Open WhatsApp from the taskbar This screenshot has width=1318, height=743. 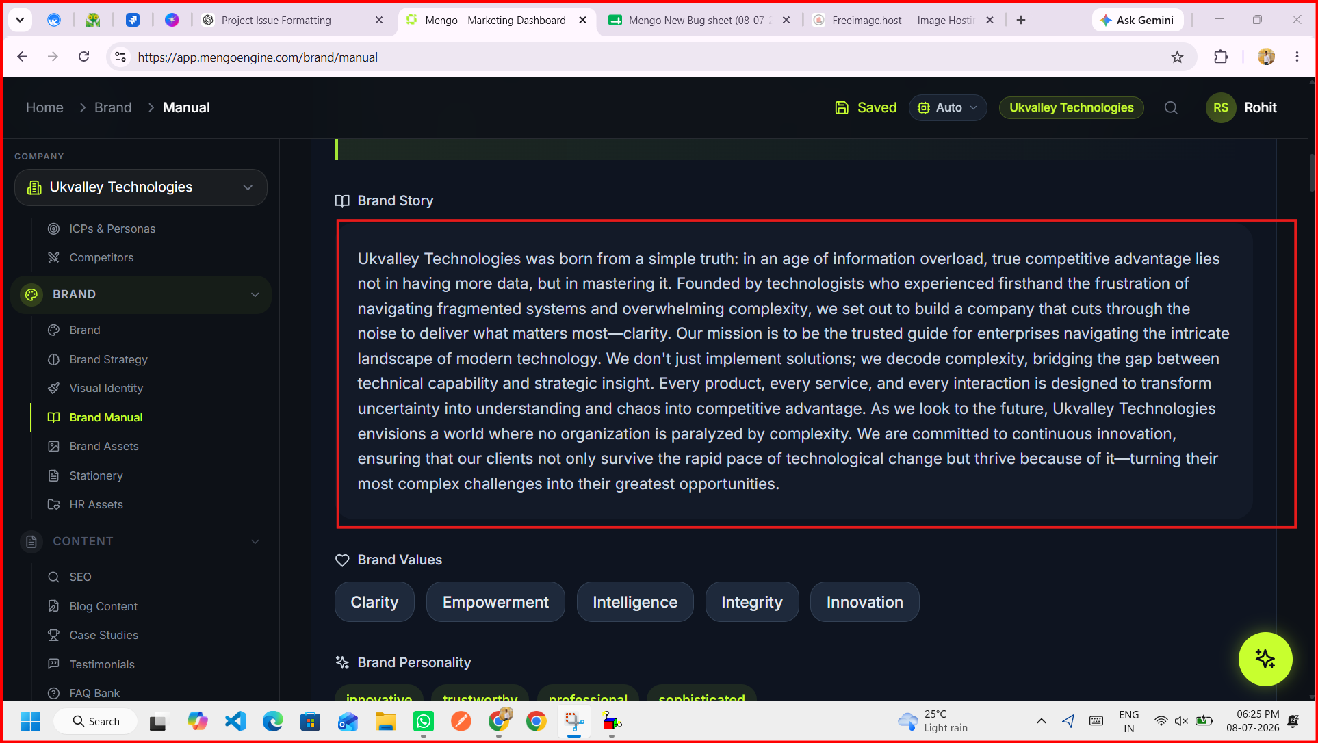click(x=424, y=721)
